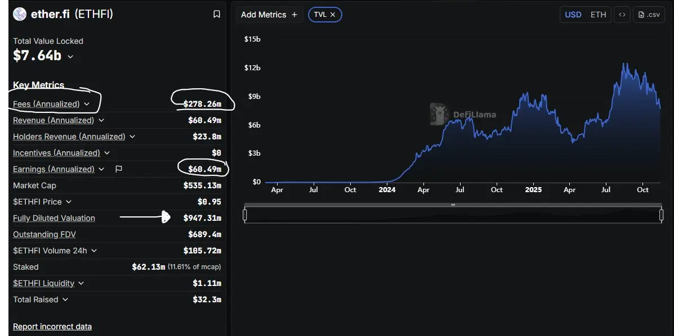Expand Earnings (Annualized) chevron
The image size is (674, 336).
click(x=101, y=169)
